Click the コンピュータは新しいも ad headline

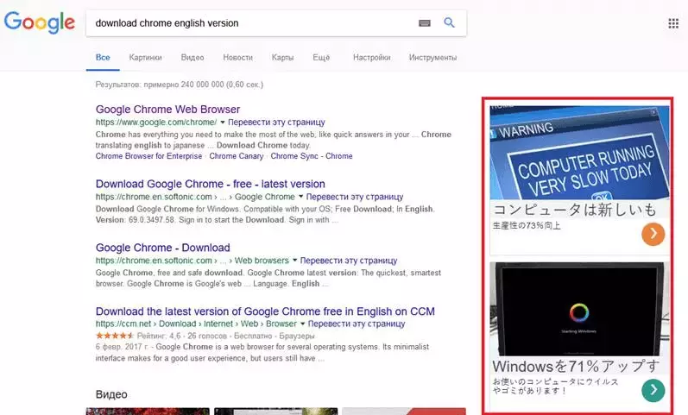coord(575,210)
